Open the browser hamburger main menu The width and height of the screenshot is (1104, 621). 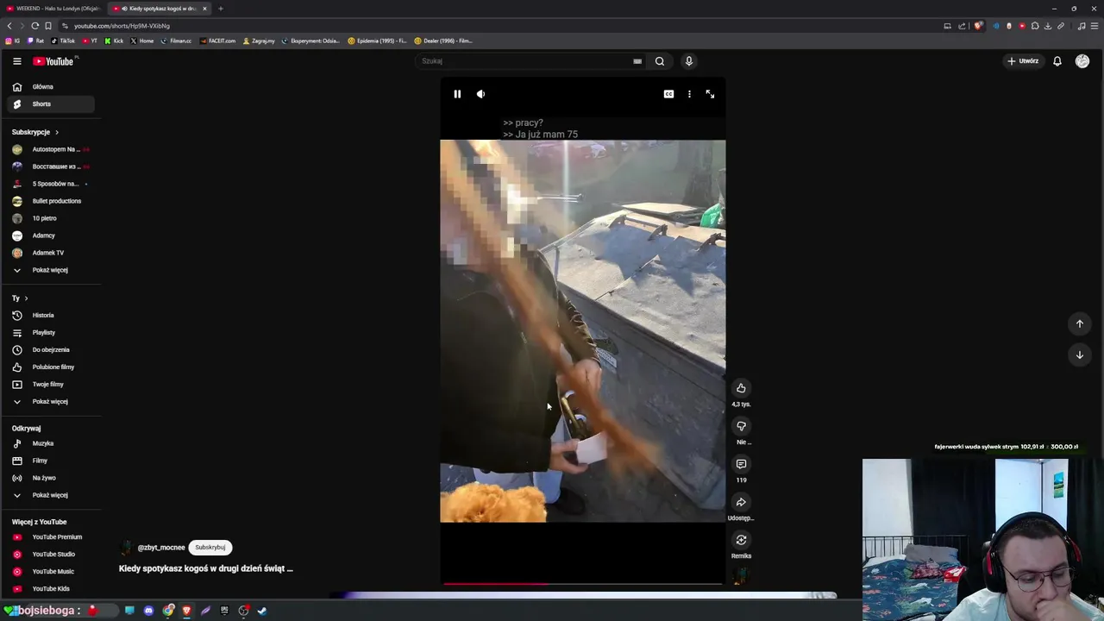click(x=1095, y=26)
